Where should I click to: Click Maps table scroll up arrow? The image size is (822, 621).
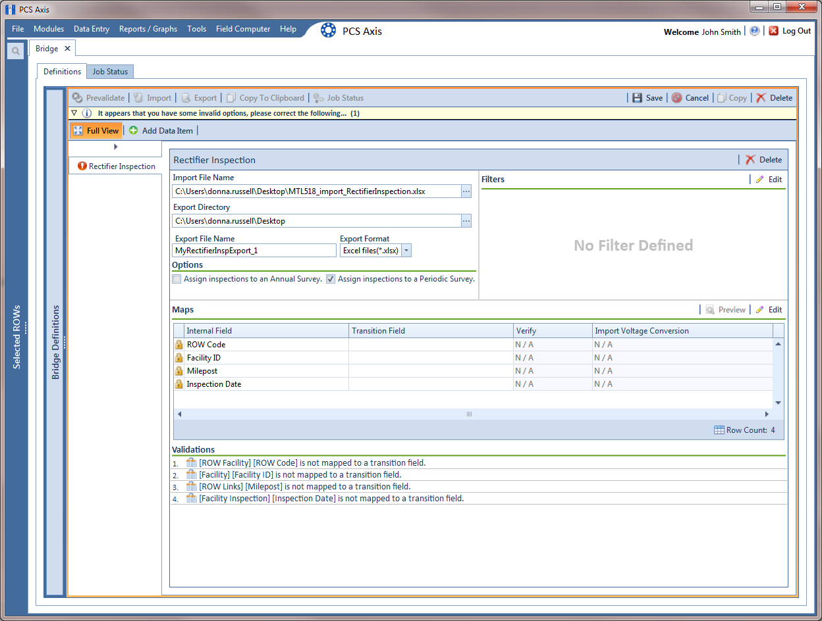tap(778, 344)
